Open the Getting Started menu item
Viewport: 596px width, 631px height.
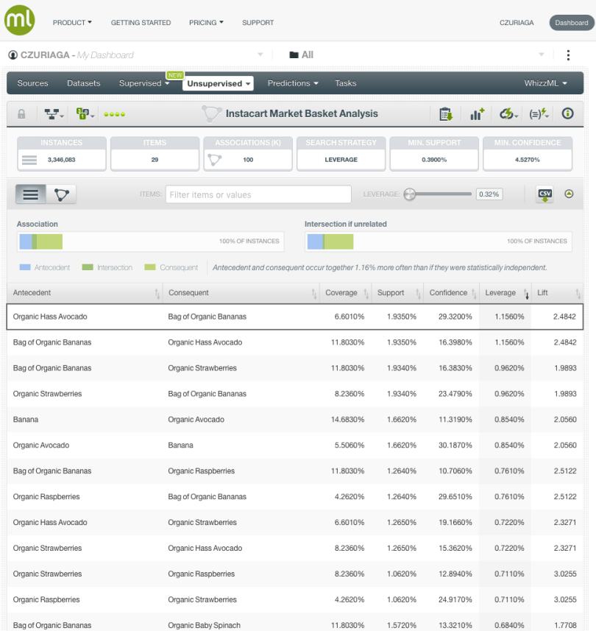141,23
